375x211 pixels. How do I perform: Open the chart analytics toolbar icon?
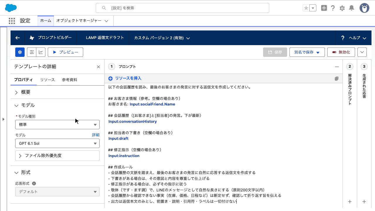tap(41, 52)
